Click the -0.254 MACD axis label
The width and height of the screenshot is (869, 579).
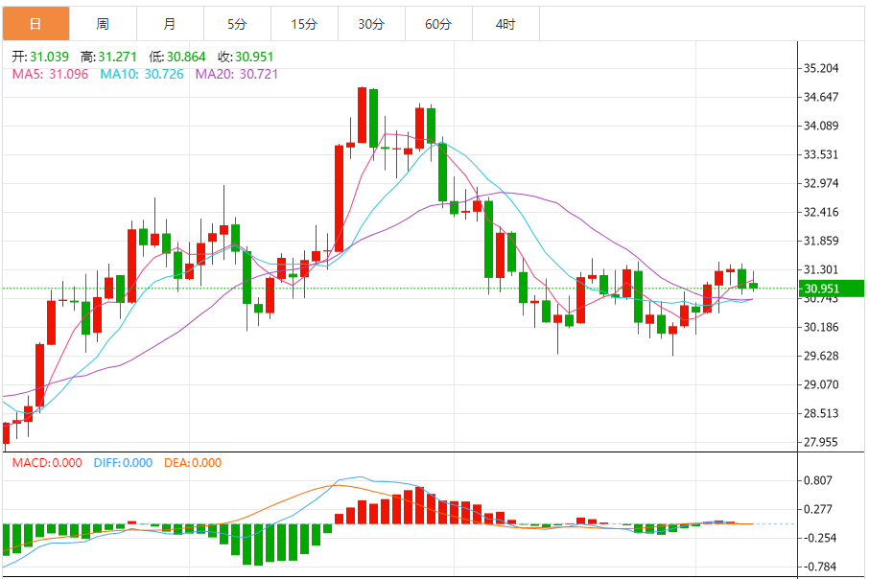[x=820, y=538]
